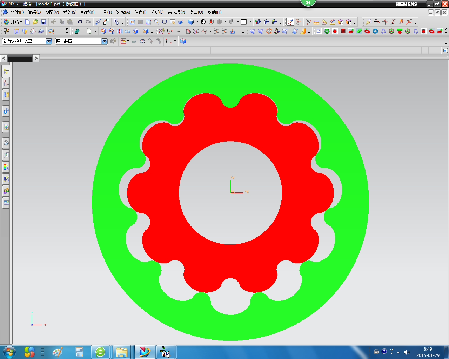Screen dimensions: 449x359
Task: Activate the Zoom magnifier tool
Action: click(156, 22)
